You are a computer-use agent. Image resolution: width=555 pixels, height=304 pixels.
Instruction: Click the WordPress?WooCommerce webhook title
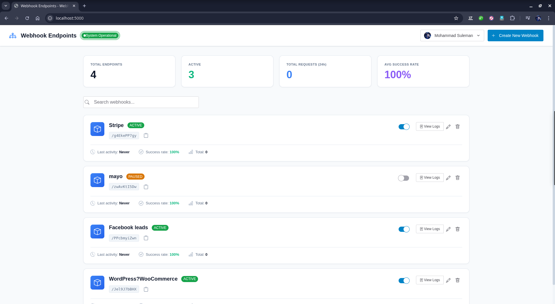tap(143, 279)
